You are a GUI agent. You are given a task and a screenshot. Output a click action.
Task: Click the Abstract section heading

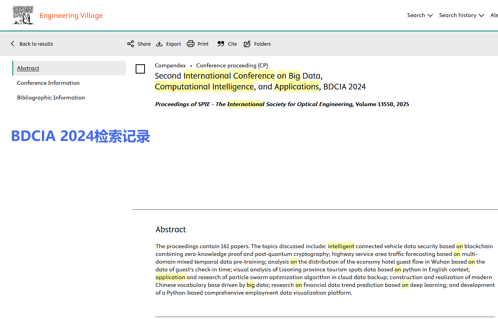pos(171,230)
